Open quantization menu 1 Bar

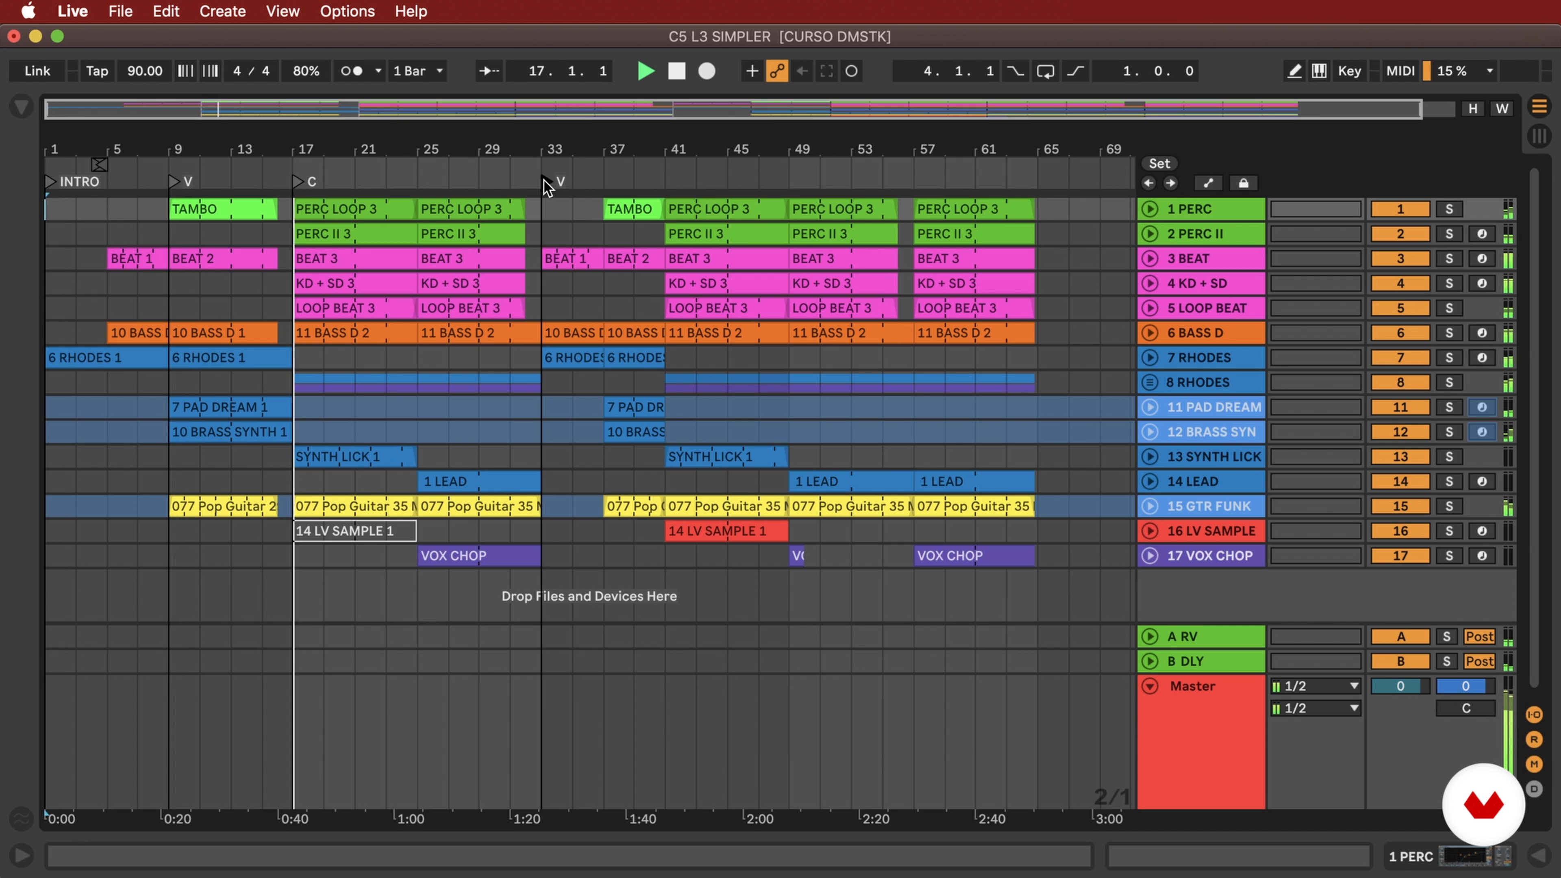point(417,71)
